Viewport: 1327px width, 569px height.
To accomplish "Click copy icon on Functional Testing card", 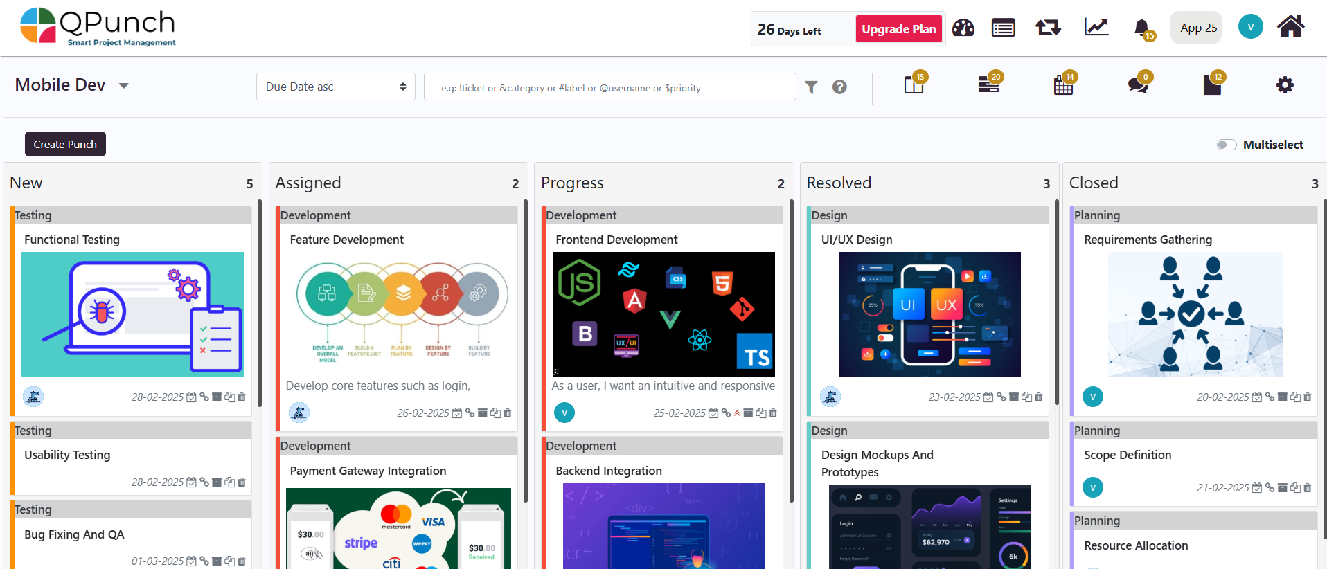I will (229, 397).
